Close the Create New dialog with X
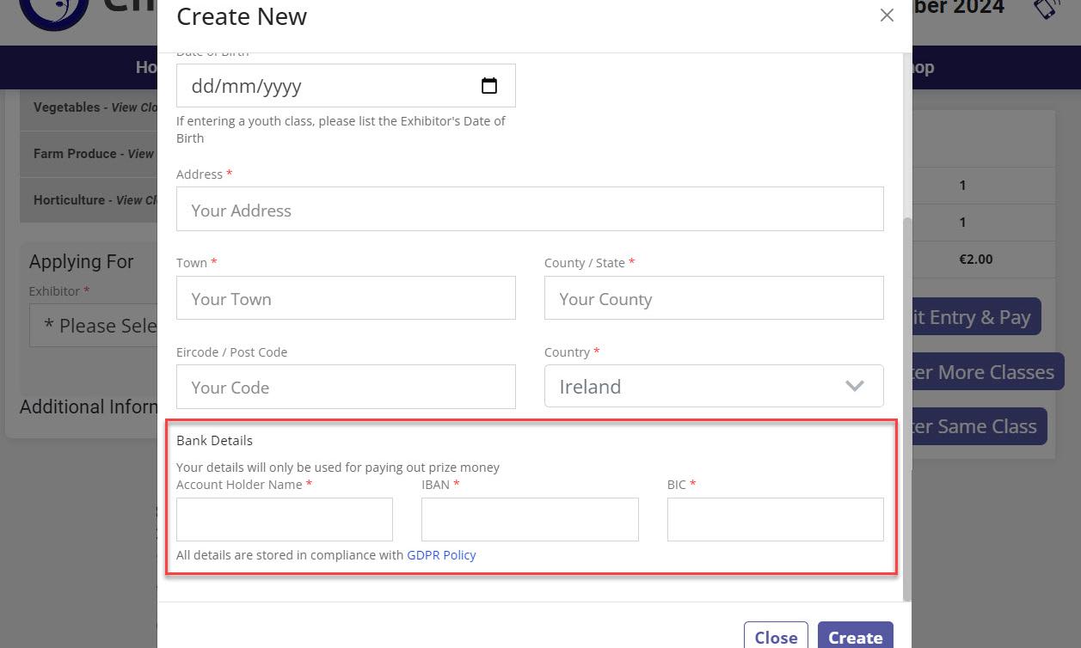Screen dimensions: 1081x648 (887, 15)
